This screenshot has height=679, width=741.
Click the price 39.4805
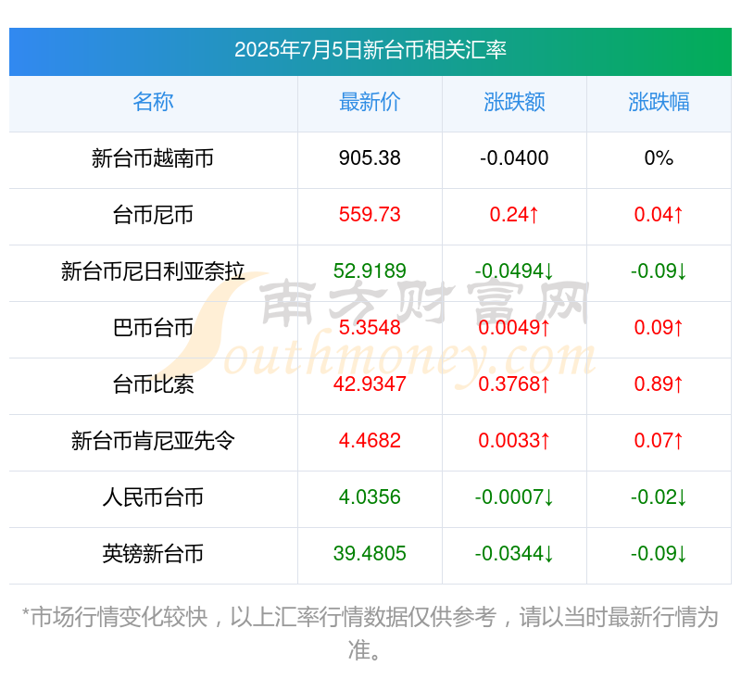(370, 554)
